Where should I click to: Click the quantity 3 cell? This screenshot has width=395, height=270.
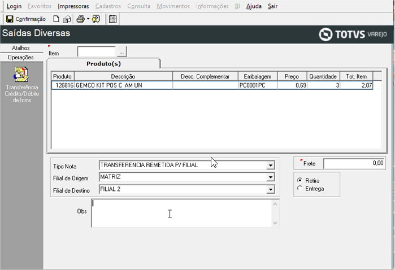[323, 85]
